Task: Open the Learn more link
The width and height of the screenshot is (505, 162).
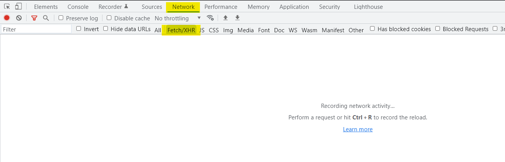Action: (x=357, y=129)
